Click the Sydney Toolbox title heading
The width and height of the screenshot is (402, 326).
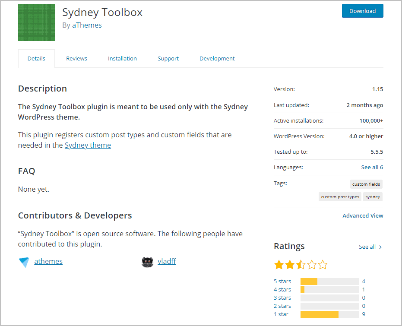(102, 13)
